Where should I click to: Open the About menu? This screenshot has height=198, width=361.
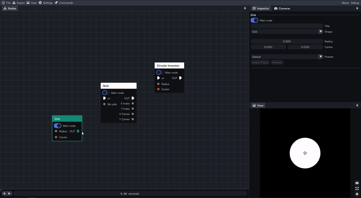coord(345,3)
